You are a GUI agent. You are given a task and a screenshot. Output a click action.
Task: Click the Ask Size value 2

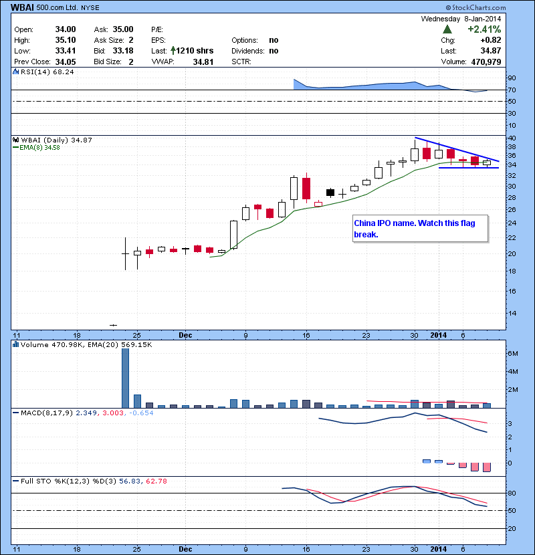coord(131,40)
